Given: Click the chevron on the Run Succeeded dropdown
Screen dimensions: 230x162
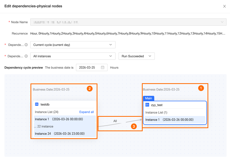Looking at the screenshot, I should coord(150,56).
